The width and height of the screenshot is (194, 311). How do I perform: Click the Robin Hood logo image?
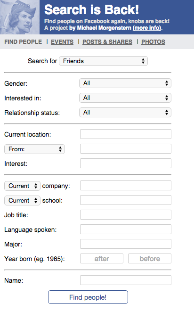(20, 17)
